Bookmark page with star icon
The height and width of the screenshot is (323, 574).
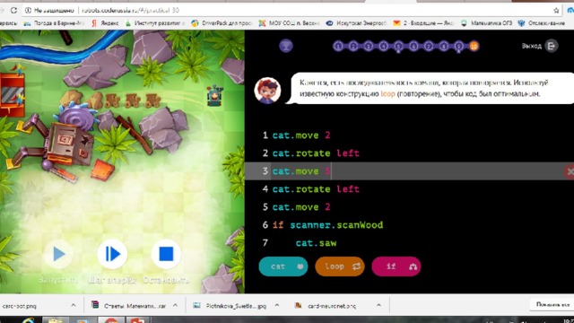coord(556,10)
